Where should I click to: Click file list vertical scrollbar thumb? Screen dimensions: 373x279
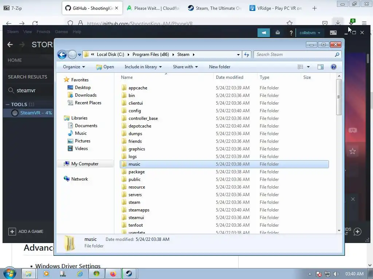339,97
